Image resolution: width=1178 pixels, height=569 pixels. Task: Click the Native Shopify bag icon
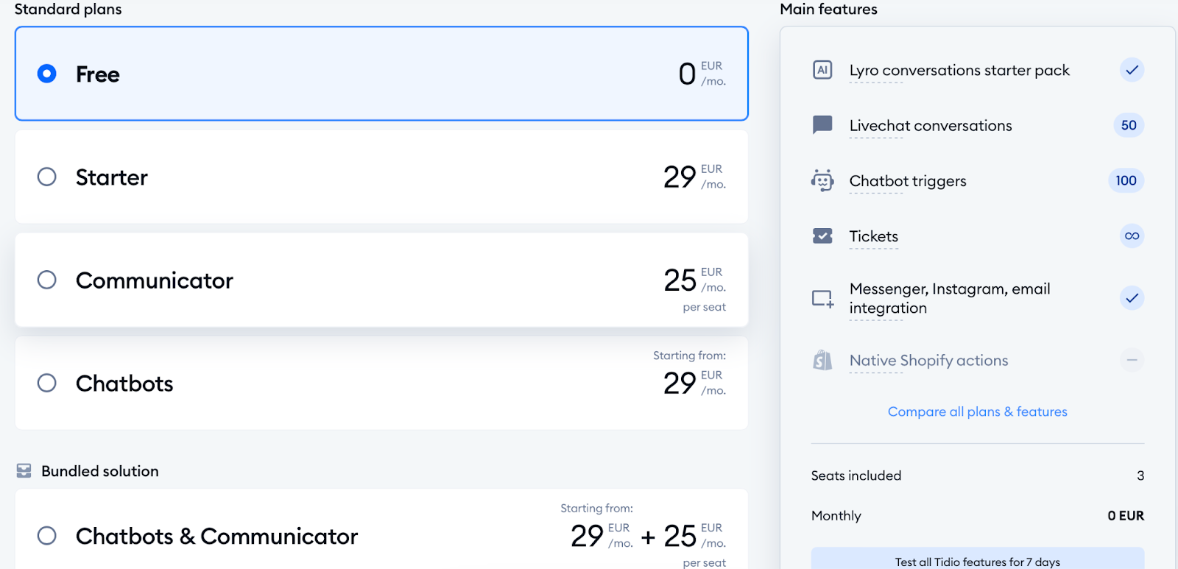click(x=822, y=360)
